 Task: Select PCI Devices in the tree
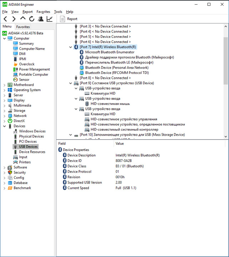tap(28, 141)
